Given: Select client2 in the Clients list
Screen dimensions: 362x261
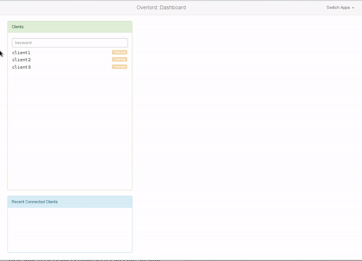Looking at the screenshot, I should (21, 60).
